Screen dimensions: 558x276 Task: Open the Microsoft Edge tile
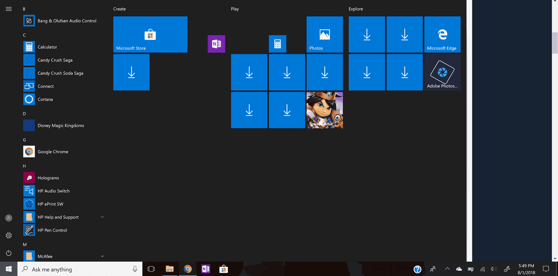442,34
